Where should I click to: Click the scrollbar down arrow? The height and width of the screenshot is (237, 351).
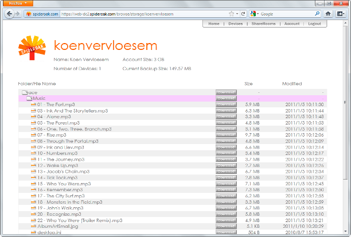(x=345, y=231)
